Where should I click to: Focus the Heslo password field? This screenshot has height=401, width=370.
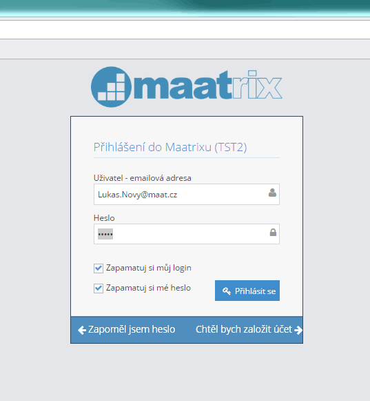(x=187, y=234)
